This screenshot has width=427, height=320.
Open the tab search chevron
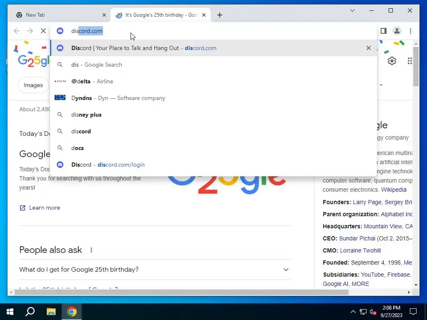click(352, 10)
